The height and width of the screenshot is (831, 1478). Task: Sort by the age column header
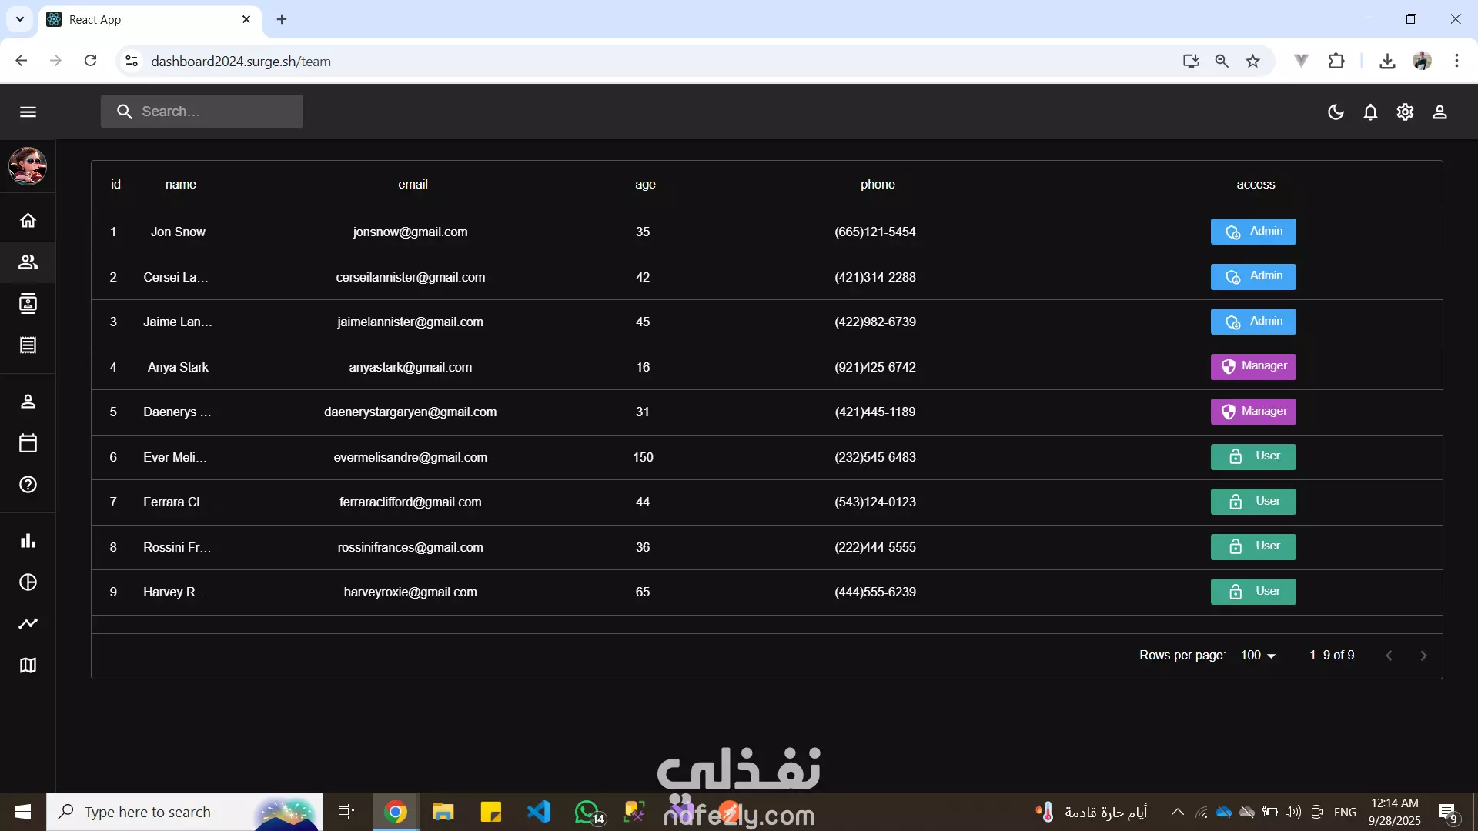pos(645,185)
